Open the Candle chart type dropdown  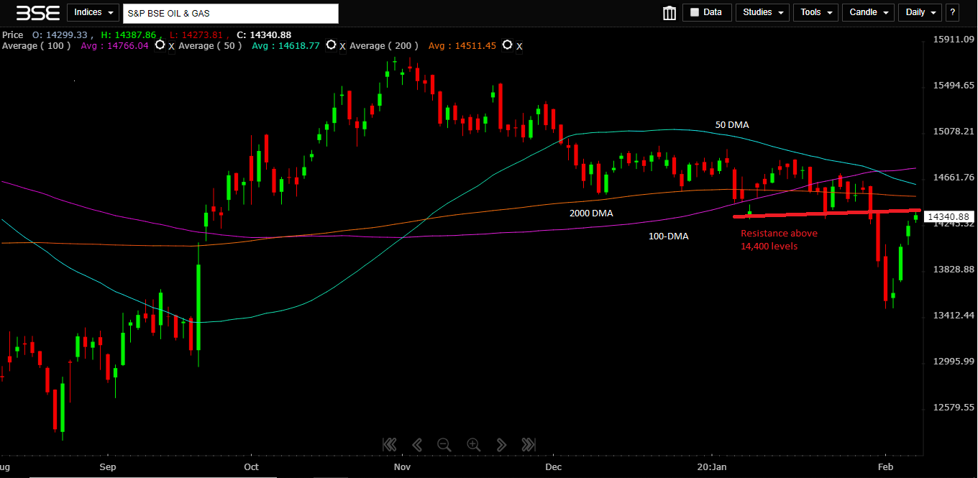869,12
